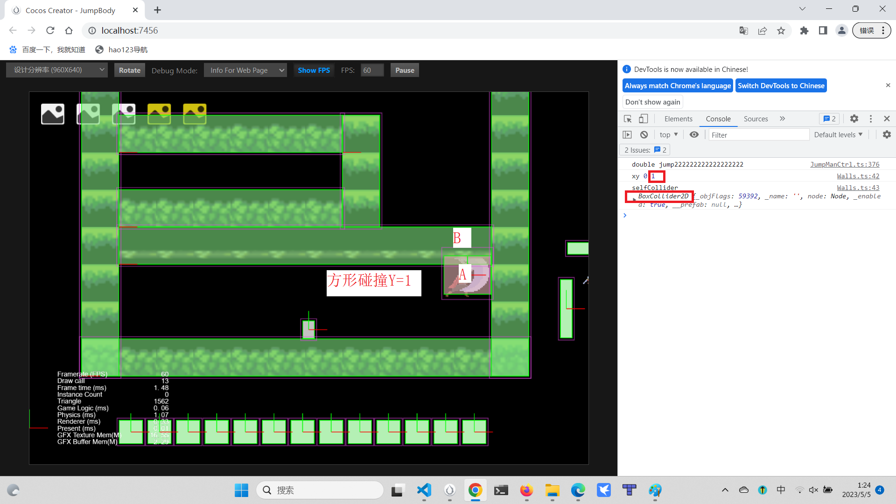Open Visual Studio Code from taskbar
This screenshot has width=896, height=504.
tap(424, 490)
